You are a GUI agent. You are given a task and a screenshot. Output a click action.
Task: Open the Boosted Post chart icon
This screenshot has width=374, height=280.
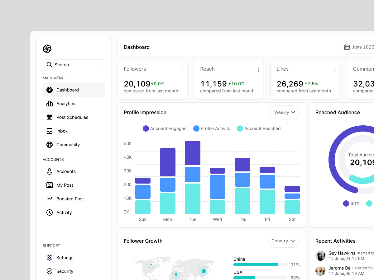(x=50, y=198)
